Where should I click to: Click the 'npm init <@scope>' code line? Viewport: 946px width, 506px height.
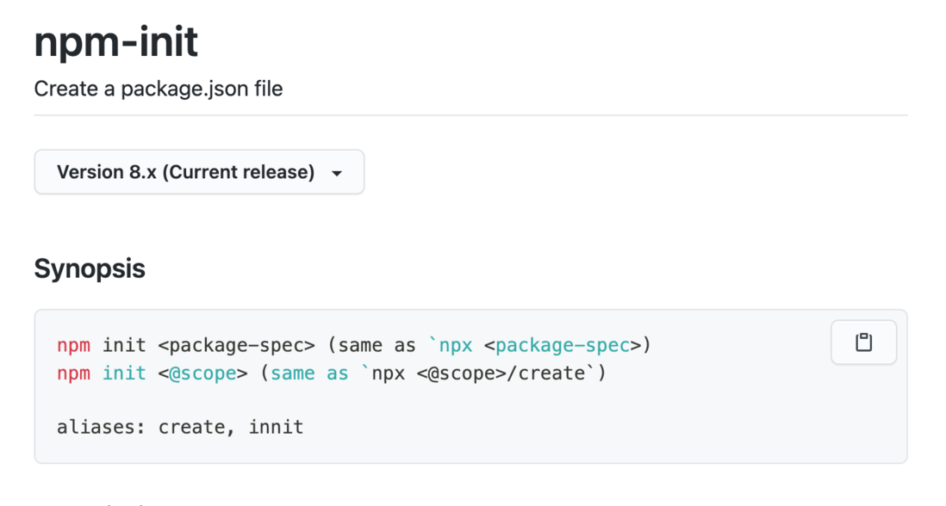pos(331,373)
